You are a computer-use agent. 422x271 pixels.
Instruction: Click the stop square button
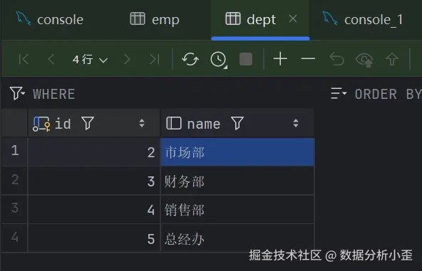(x=246, y=59)
